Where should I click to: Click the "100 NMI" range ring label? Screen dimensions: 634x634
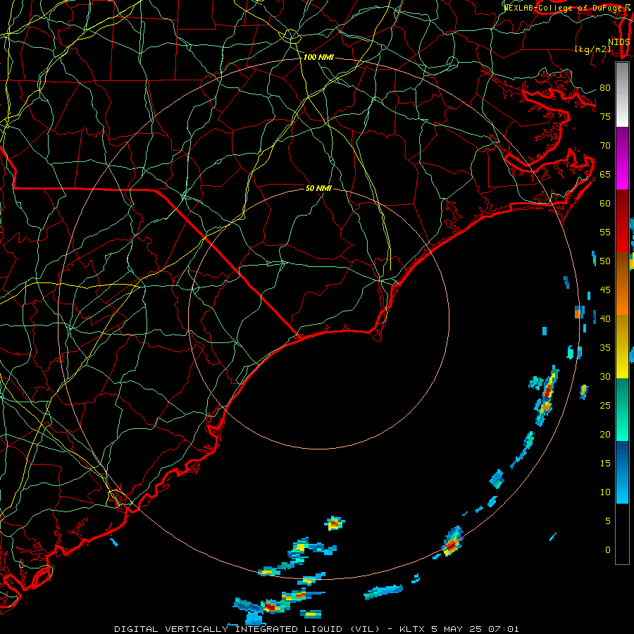[318, 58]
